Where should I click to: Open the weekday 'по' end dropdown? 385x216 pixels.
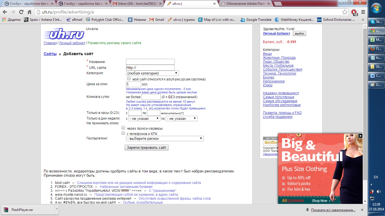tap(182, 119)
